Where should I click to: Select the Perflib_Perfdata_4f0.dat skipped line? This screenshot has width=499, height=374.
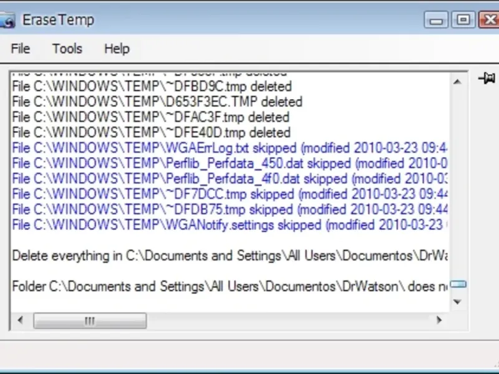coord(230,179)
